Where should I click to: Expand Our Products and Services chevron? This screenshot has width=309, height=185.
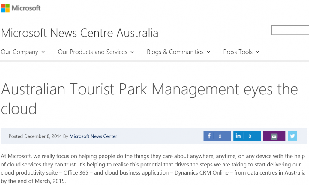point(132,52)
